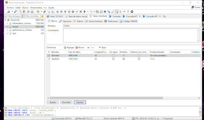This screenshot has height=120, width=204.
Task: Click the load SQL file icon
Action: (x=48, y=11)
